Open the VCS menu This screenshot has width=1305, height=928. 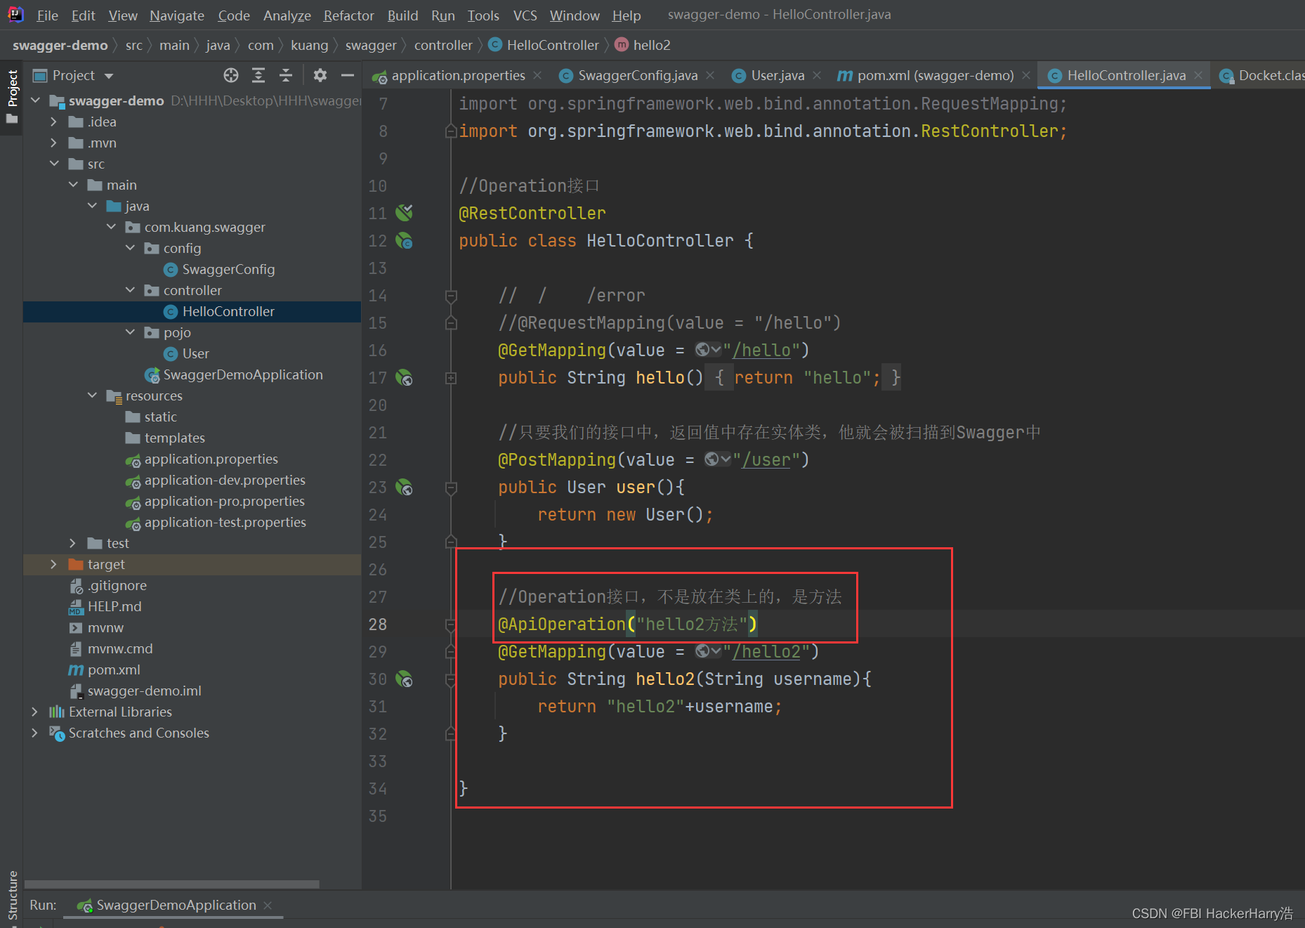pyautogui.click(x=525, y=15)
